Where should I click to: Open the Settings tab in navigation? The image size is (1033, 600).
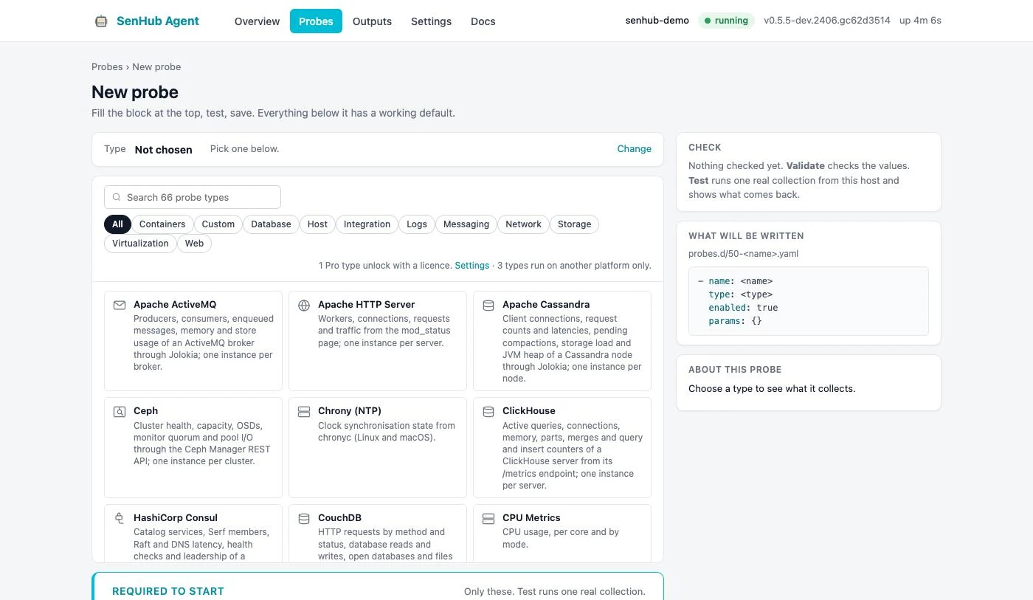click(431, 21)
